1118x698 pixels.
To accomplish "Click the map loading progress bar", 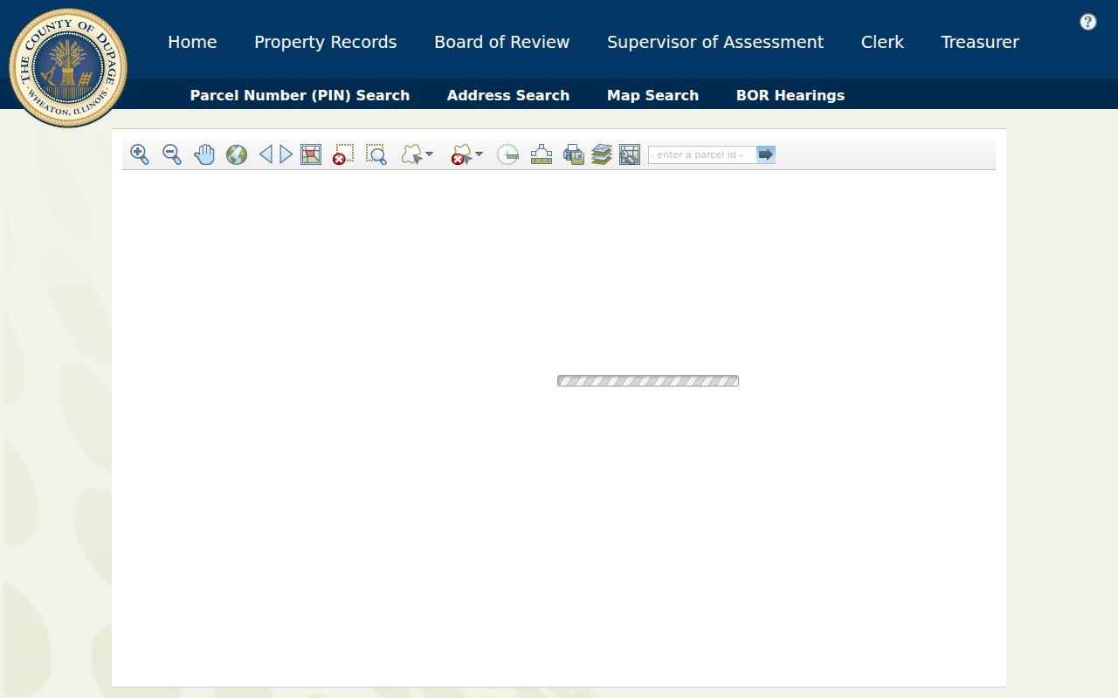I will coord(648,380).
